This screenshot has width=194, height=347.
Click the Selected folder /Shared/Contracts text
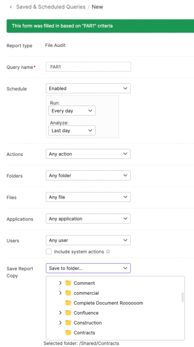(81, 344)
